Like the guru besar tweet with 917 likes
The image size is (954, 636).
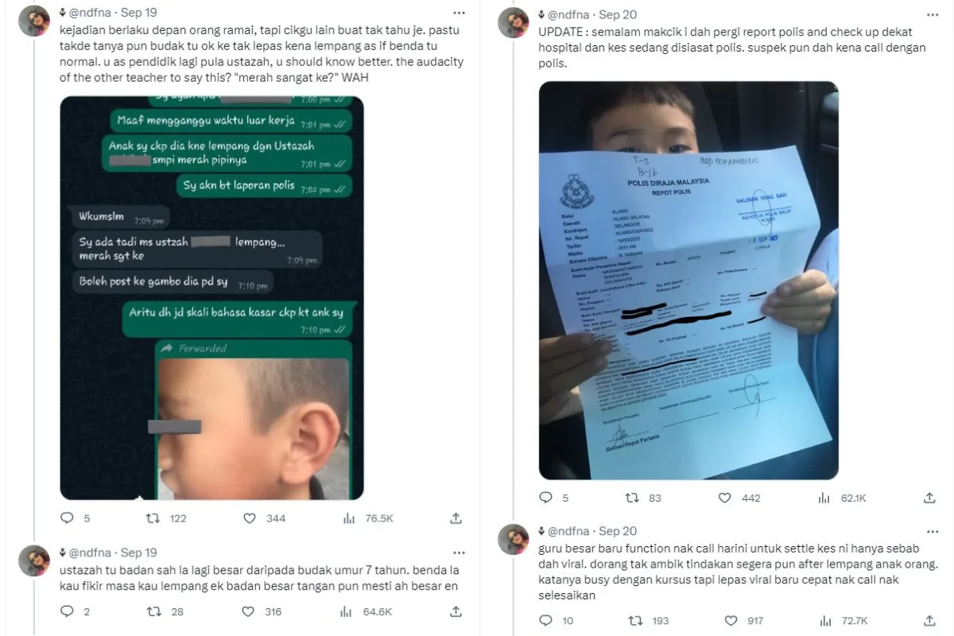tap(731, 619)
